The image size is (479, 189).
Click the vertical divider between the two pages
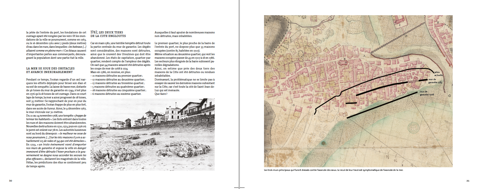(x=239, y=94)
